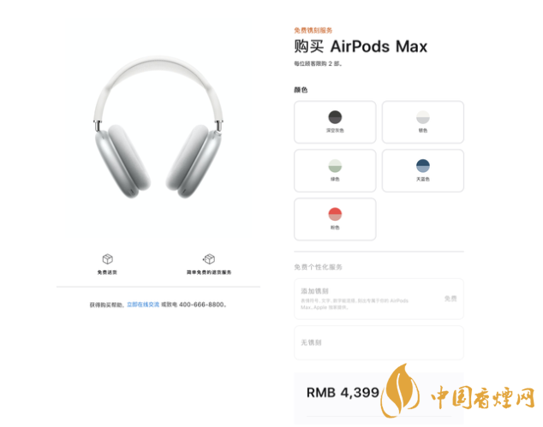This screenshot has height=427, width=543.
Task: Select the 无镌刻 no-engraving option
Action: point(379,342)
